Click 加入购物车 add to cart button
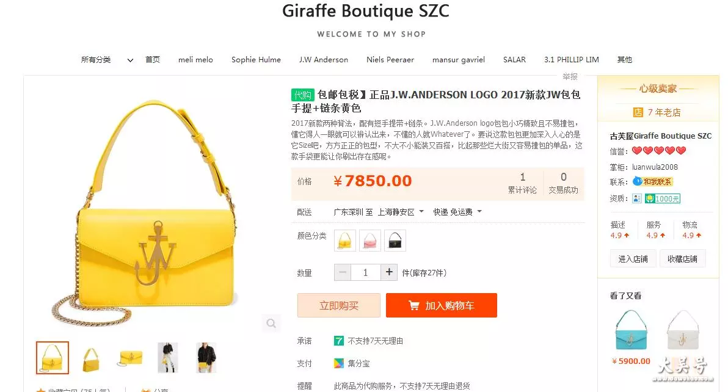The height and width of the screenshot is (392, 728). coord(442,305)
